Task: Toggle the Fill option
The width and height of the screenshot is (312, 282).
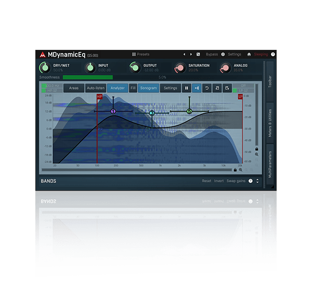Action: [x=133, y=88]
